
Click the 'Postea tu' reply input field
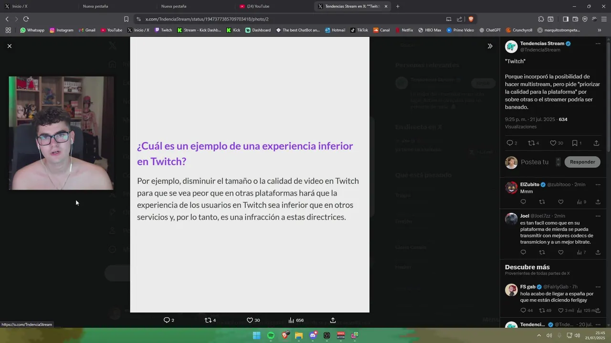tap(535, 162)
